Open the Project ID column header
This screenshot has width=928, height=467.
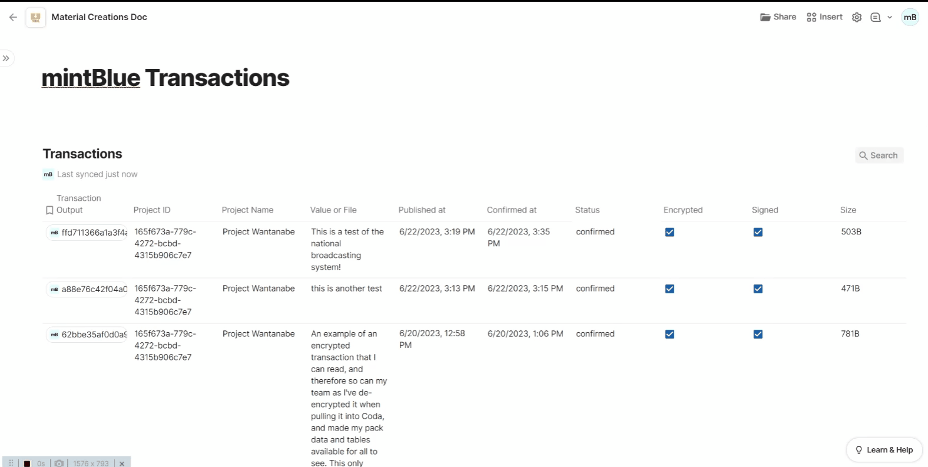pyautogui.click(x=152, y=210)
